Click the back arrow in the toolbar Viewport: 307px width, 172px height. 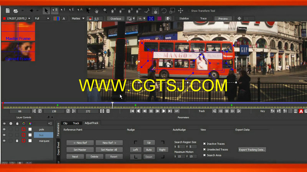(31, 11)
